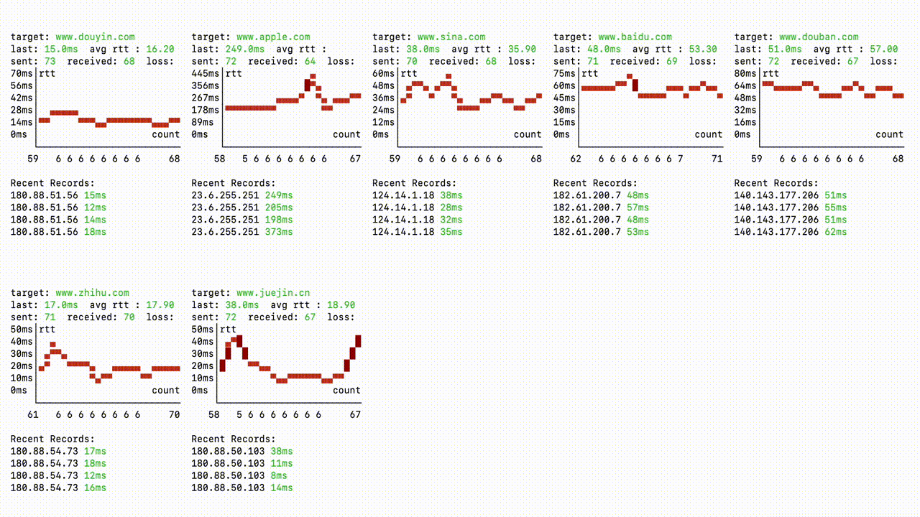Select the record 124.14.1.18 35ms
Screen dimensions: 920x517
(x=418, y=232)
